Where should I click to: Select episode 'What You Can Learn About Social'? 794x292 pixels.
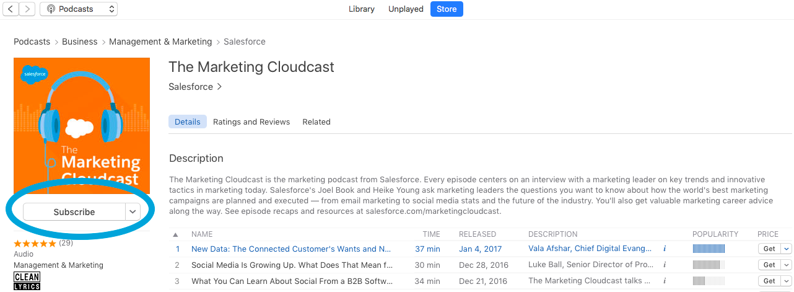pos(292,281)
